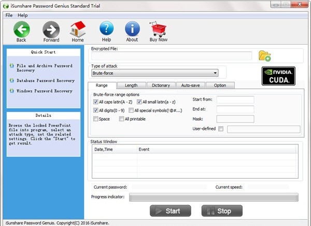Click icon beside File and Archive Password Recovery
Image resolution: width=311 pixels, height=226 pixels.
coord(12,65)
